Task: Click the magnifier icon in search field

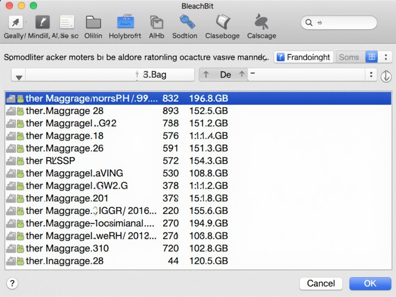Action: coord(309,22)
